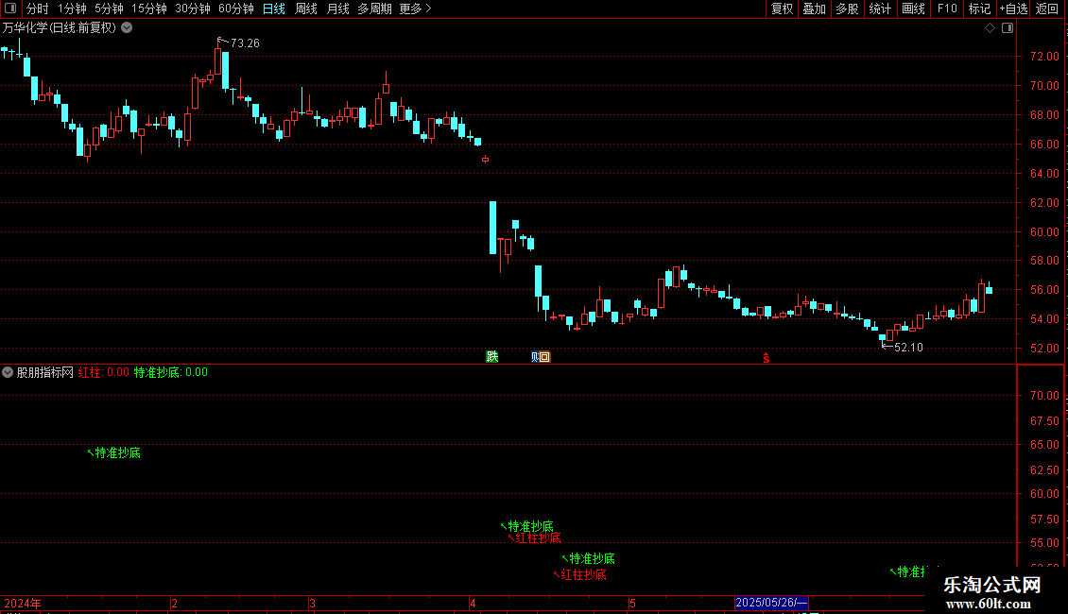This screenshot has height=614, width=1068.
Task: Click the 73.26 high price label
Action: coord(245,43)
